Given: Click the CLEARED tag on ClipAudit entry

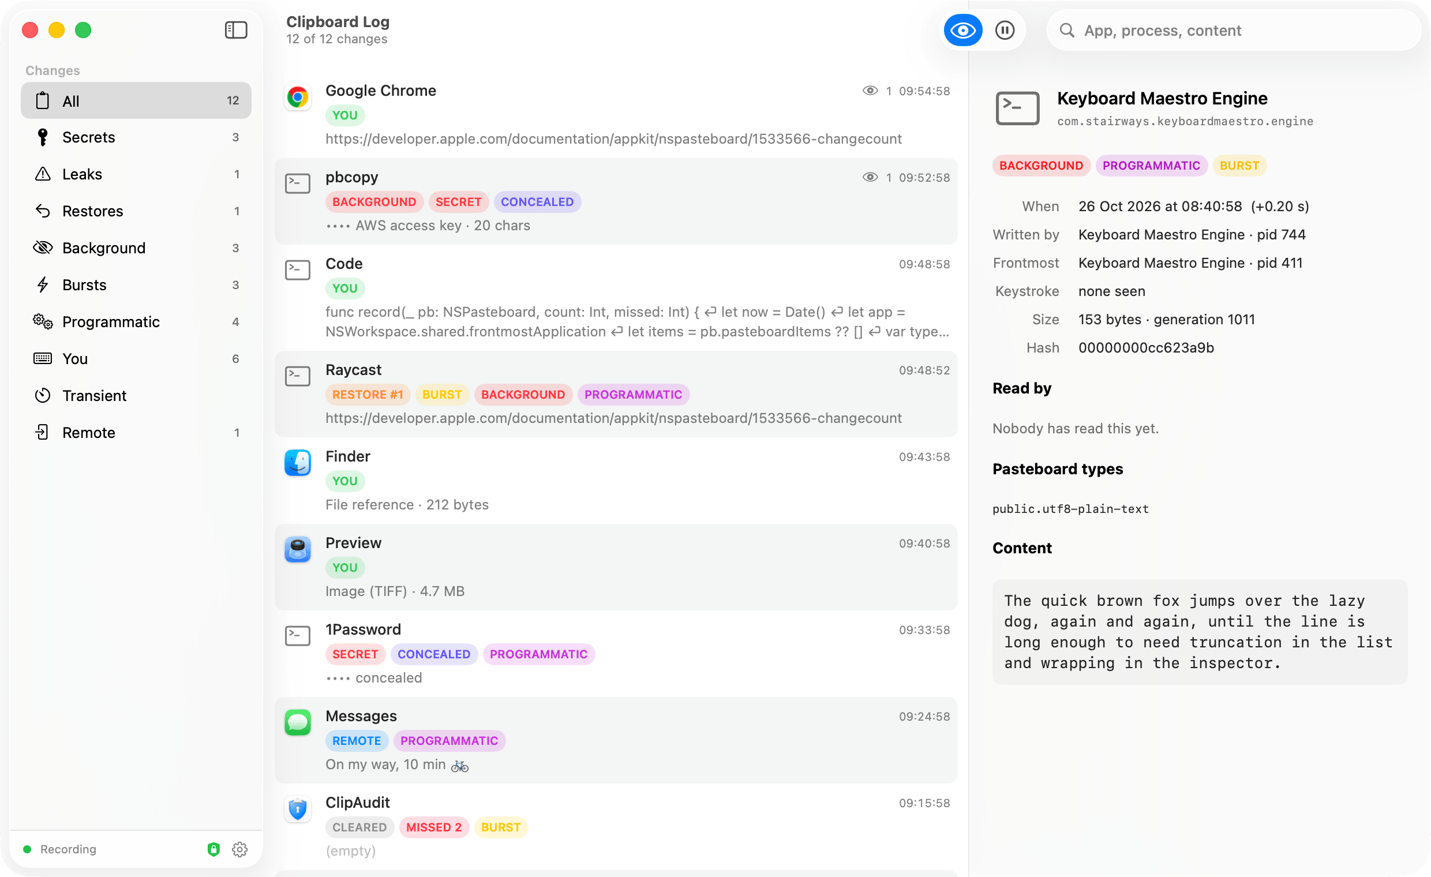Looking at the screenshot, I should 359,827.
